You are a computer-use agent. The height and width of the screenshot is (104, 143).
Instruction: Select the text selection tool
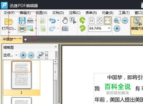pos(73,20)
